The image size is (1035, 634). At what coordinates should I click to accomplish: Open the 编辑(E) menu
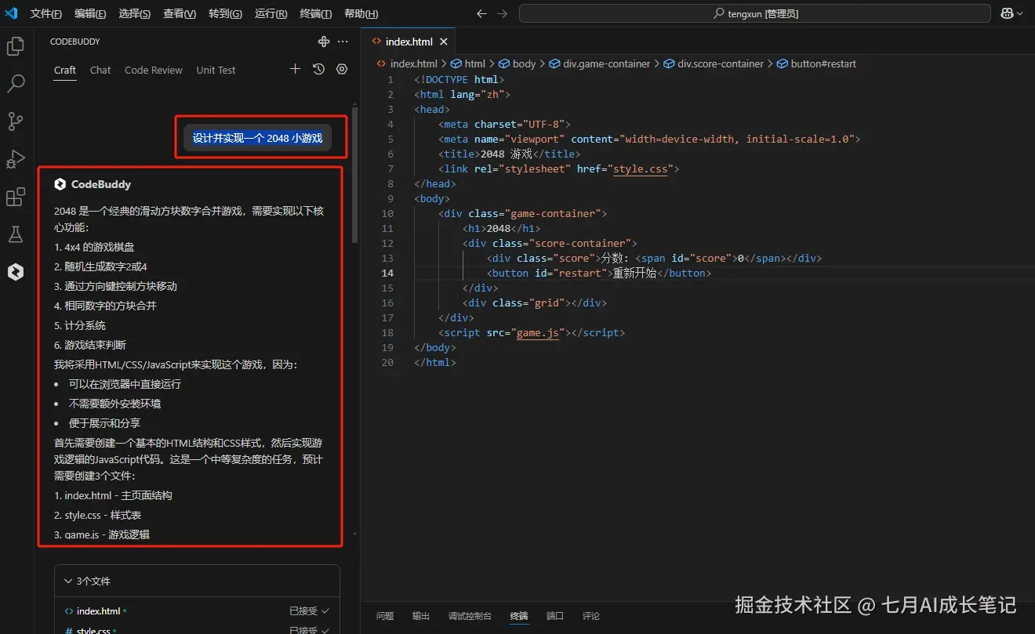91,13
